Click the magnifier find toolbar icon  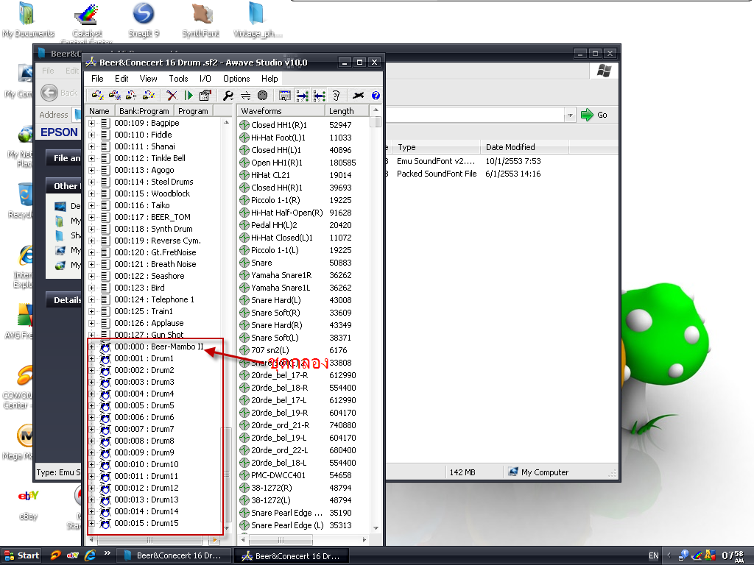228,96
